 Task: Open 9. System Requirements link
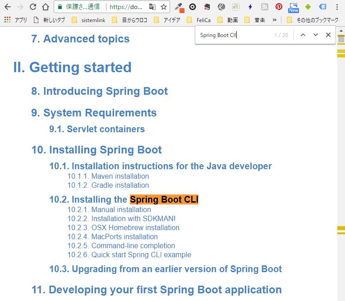94,113
